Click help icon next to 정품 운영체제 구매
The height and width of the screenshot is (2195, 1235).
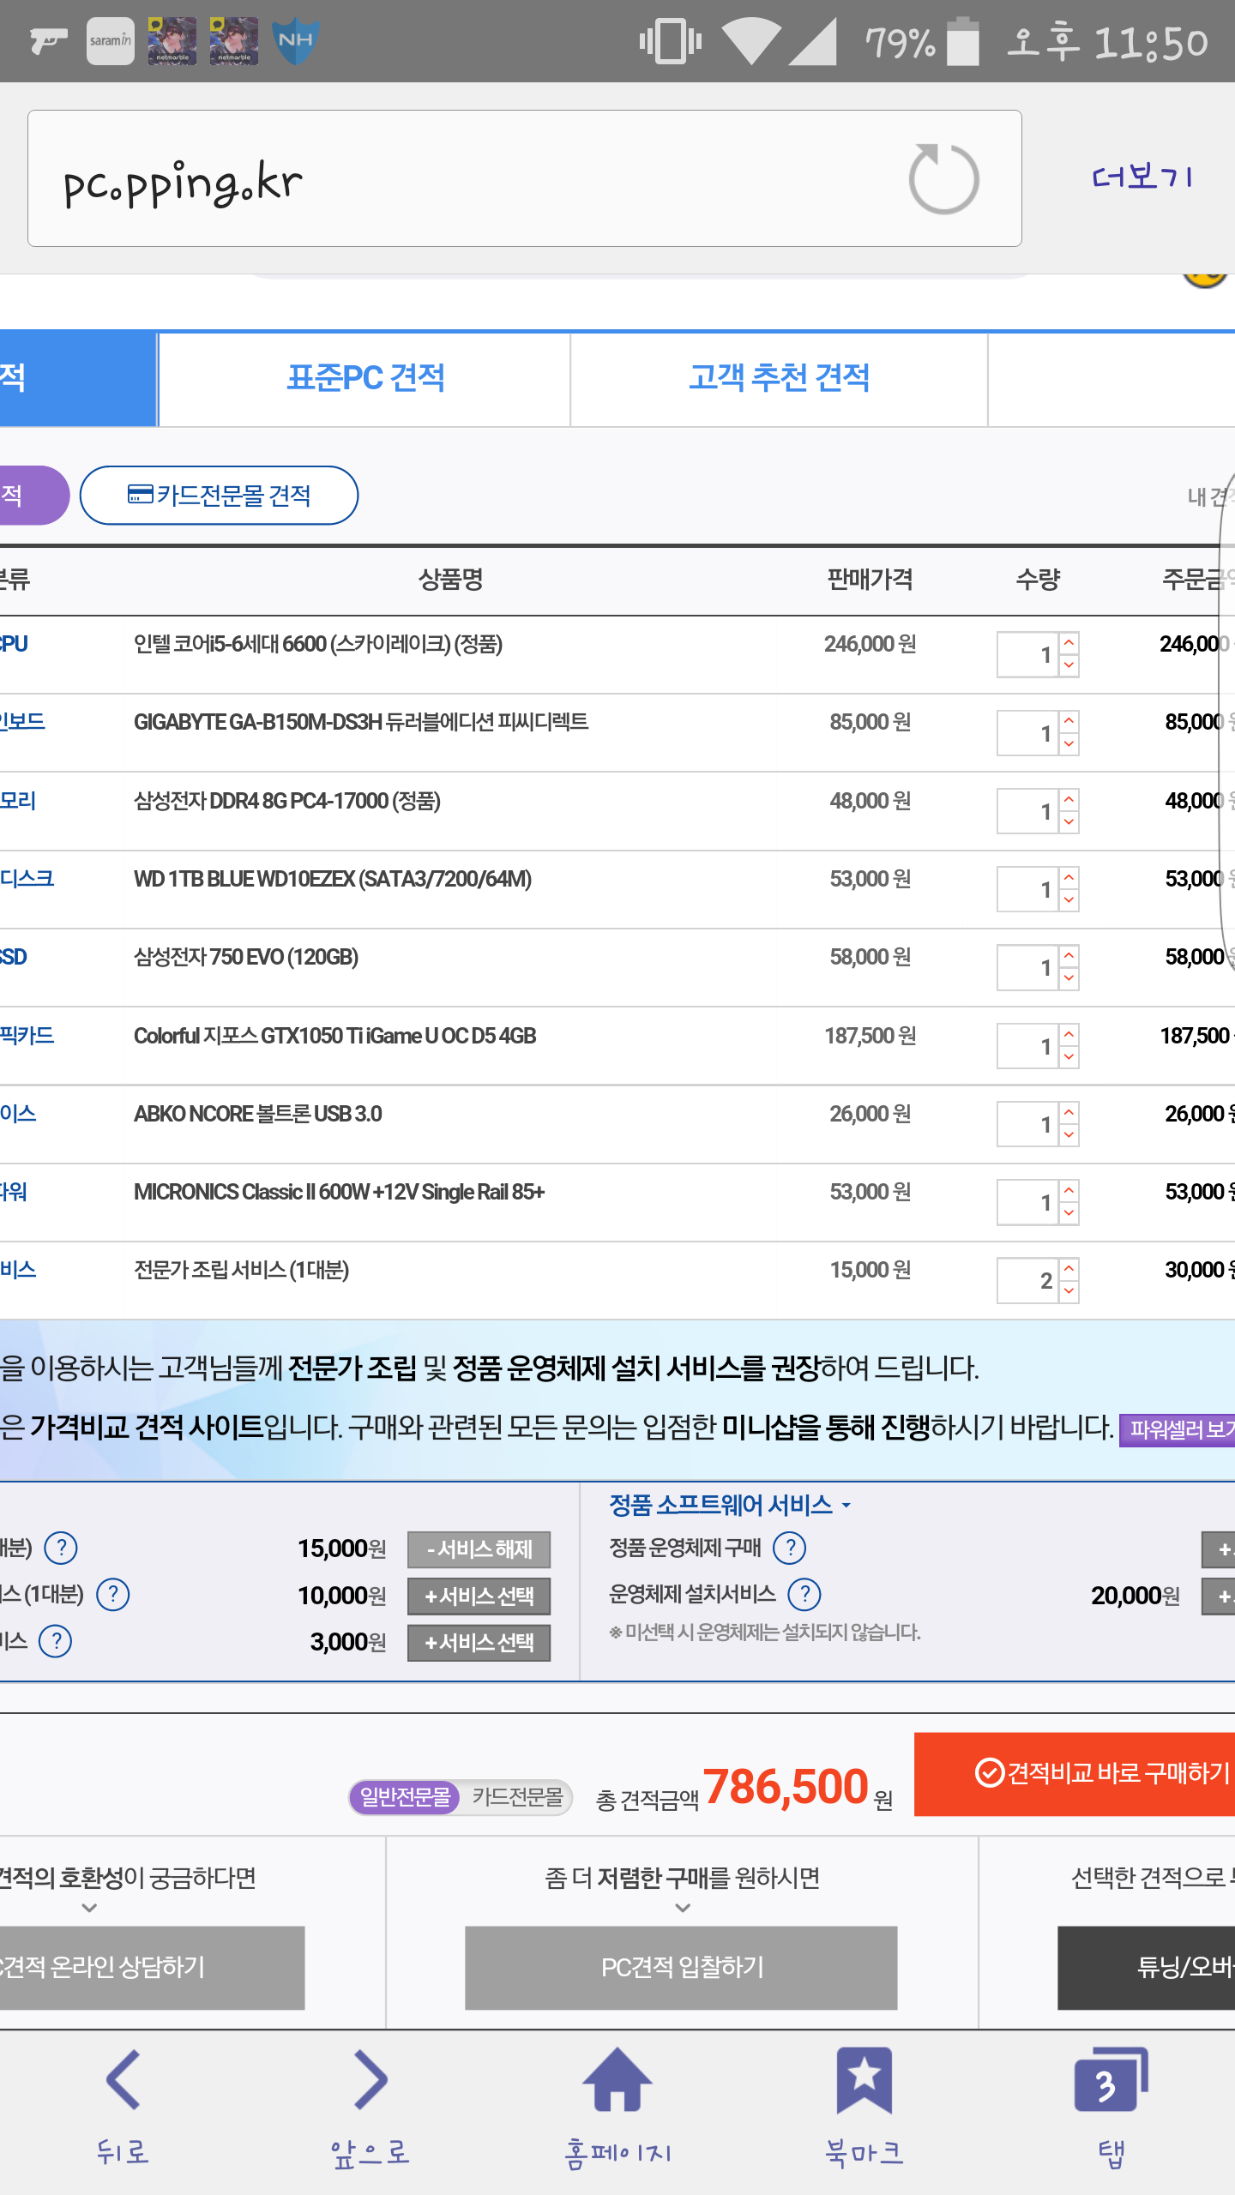pyautogui.click(x=789, y=1548)
